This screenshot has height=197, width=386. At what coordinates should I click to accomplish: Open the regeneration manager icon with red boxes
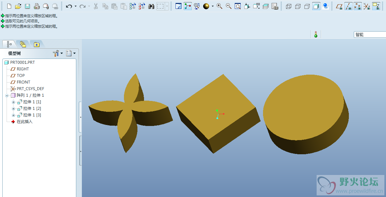pyautogui.click(x=142, y=6)
